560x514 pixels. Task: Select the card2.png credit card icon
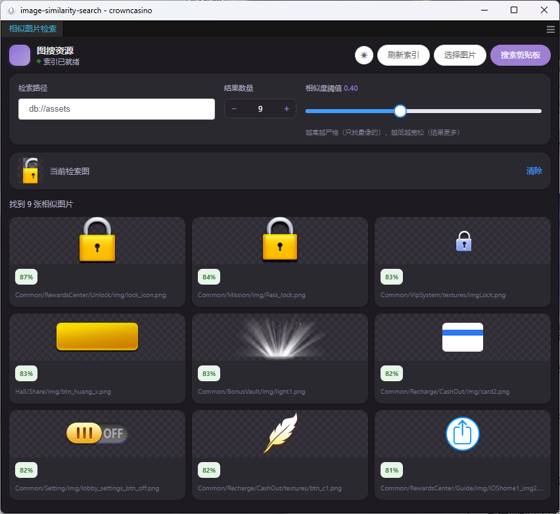pyautogui.click(x=463, y=337)
